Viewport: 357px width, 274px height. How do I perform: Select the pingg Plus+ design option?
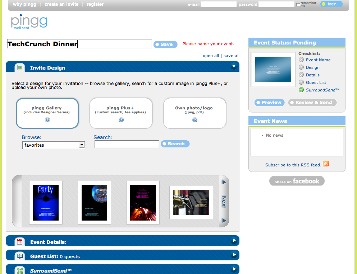tap(121, 113)
